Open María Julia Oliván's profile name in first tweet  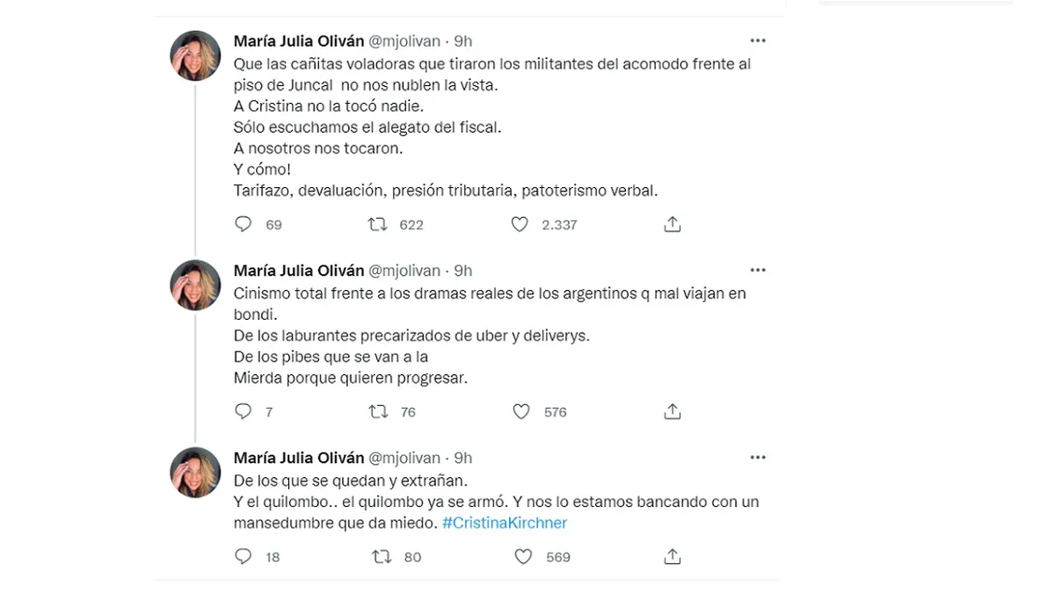pos(298,40)
